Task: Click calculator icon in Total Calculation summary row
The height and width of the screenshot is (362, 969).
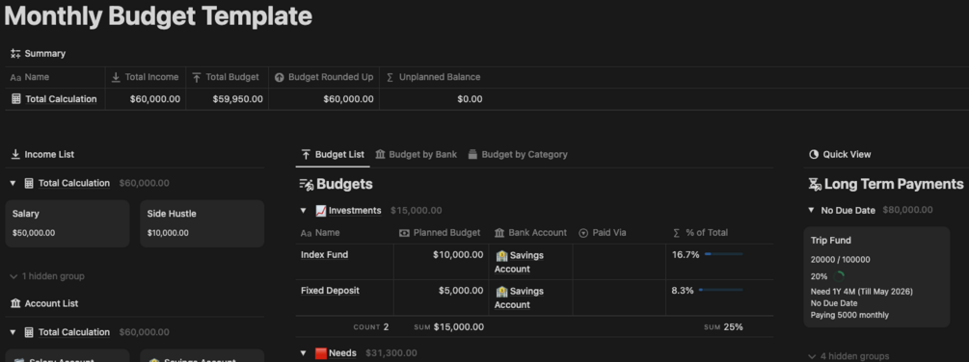Action: tap(16, 99)
